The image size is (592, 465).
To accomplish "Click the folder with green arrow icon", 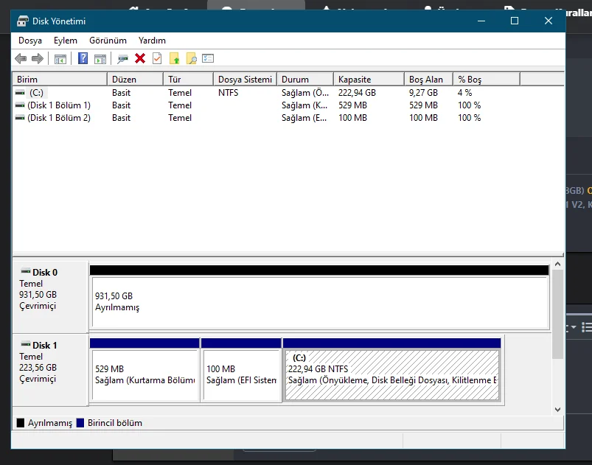I will [x=175, y=58].
